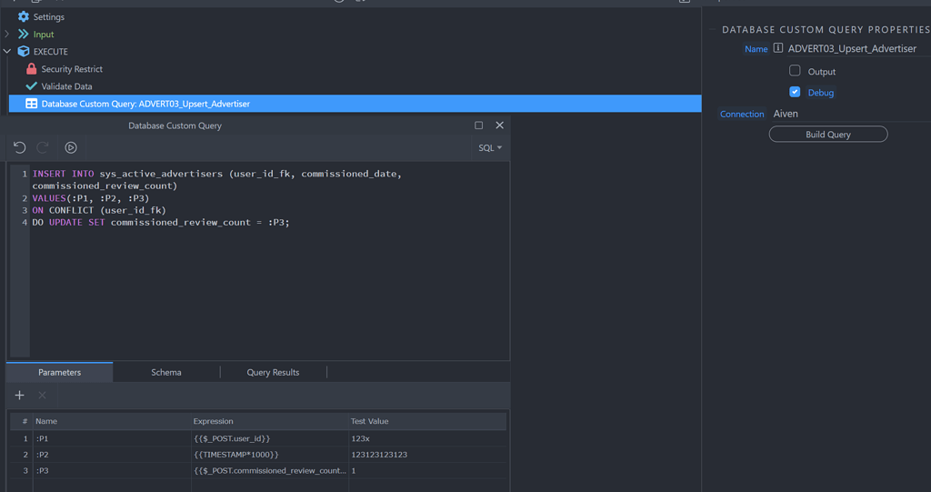Screen dimensions: 931x492
Task: Remove parameter with the X icon
Action: 42,395
